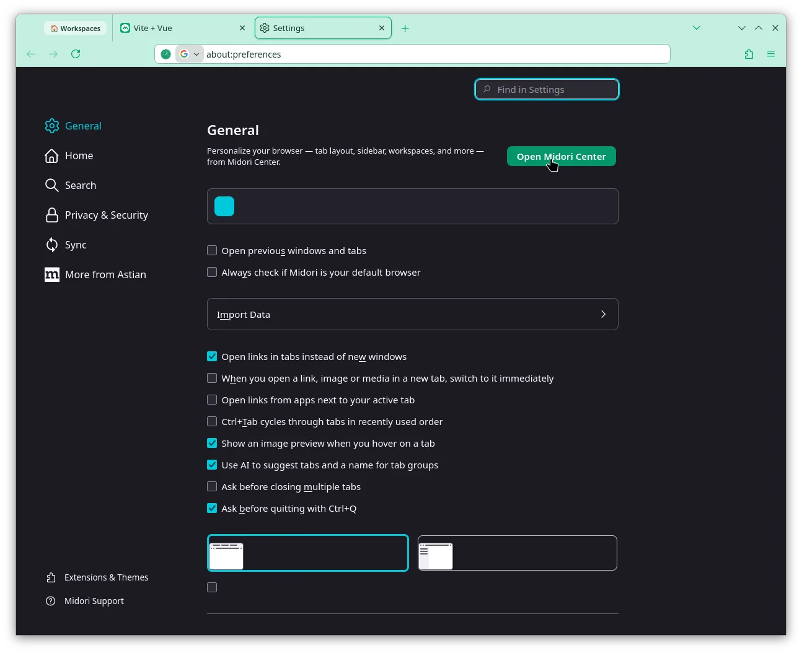Uncheck Open links in tabs instead of new windows
This screenshot has width=802, height=653.
[212, 356]
